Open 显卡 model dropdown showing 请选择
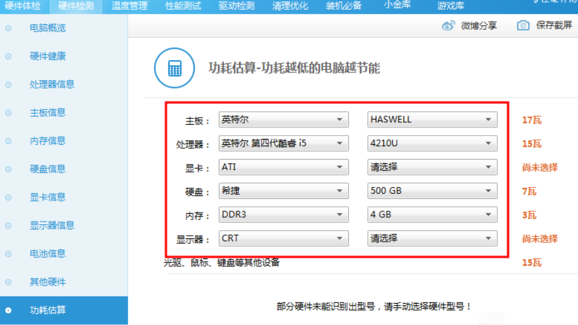This screenshot has width=578, height=325. 432,167
